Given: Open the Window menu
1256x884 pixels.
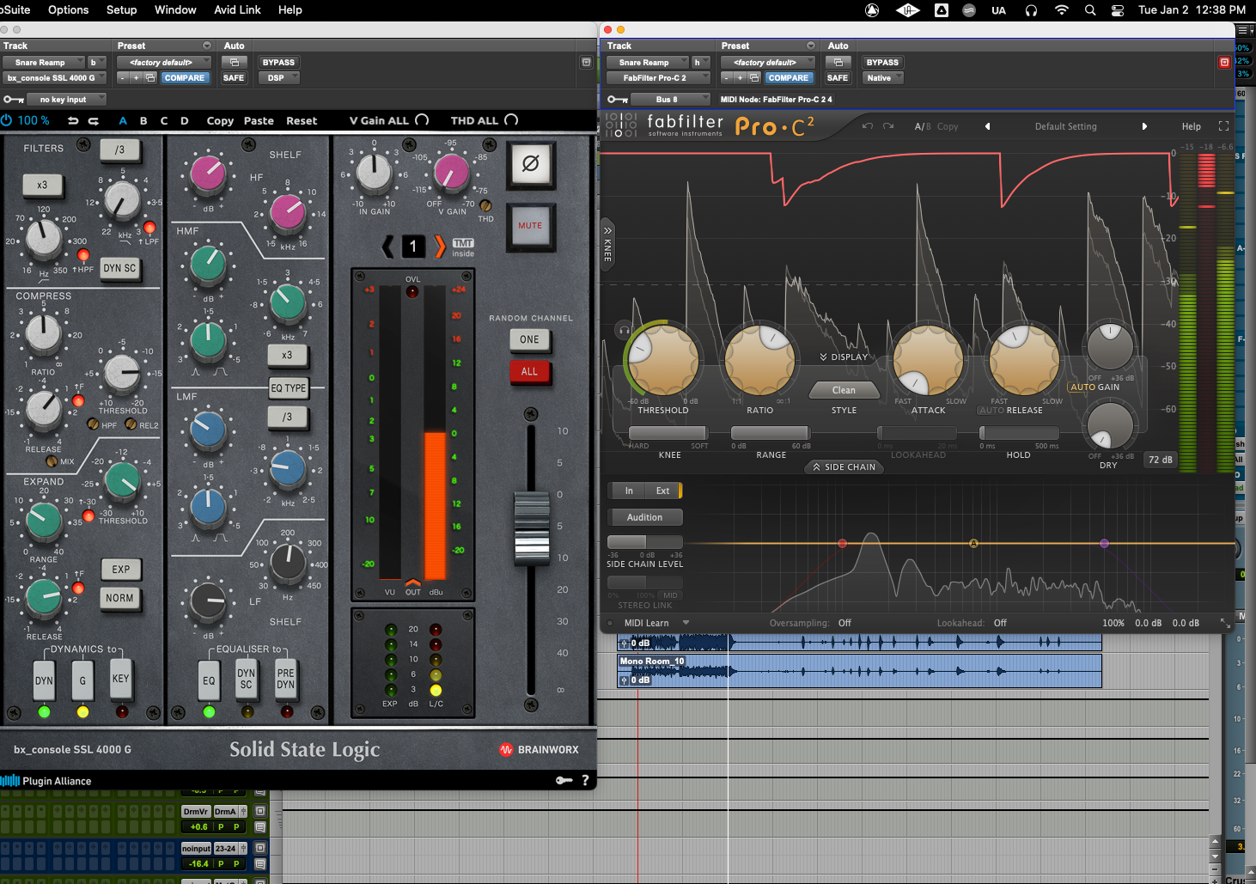Looking at the screenshot, I should click(x=175, y=10).
